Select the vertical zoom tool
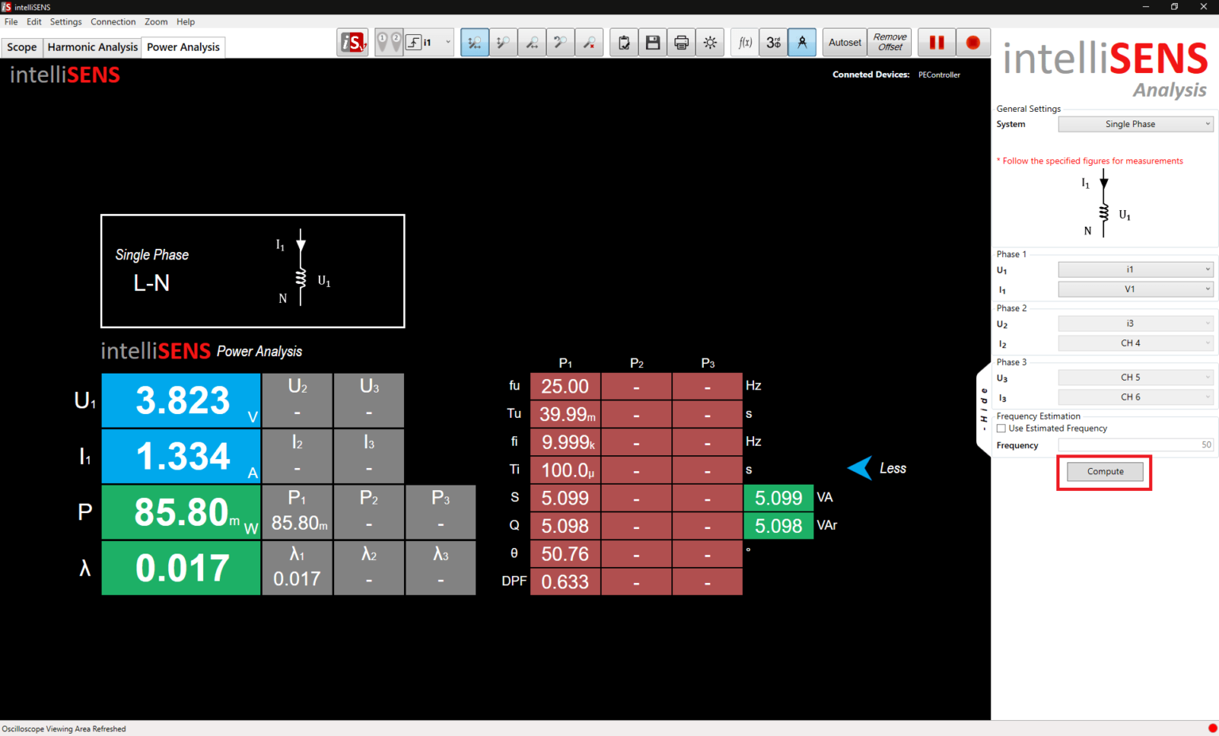1219x736 pixels. [503, 42]
